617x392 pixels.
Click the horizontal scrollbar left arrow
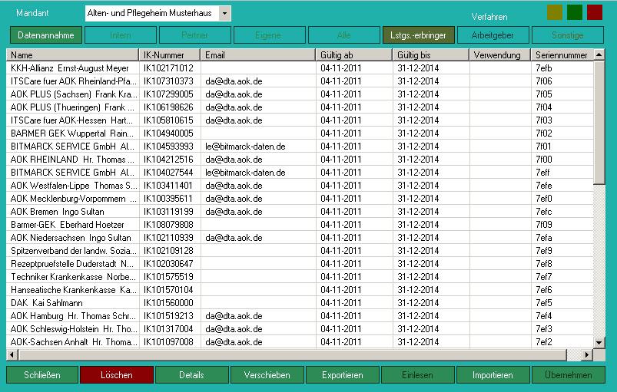click(12, 355)
